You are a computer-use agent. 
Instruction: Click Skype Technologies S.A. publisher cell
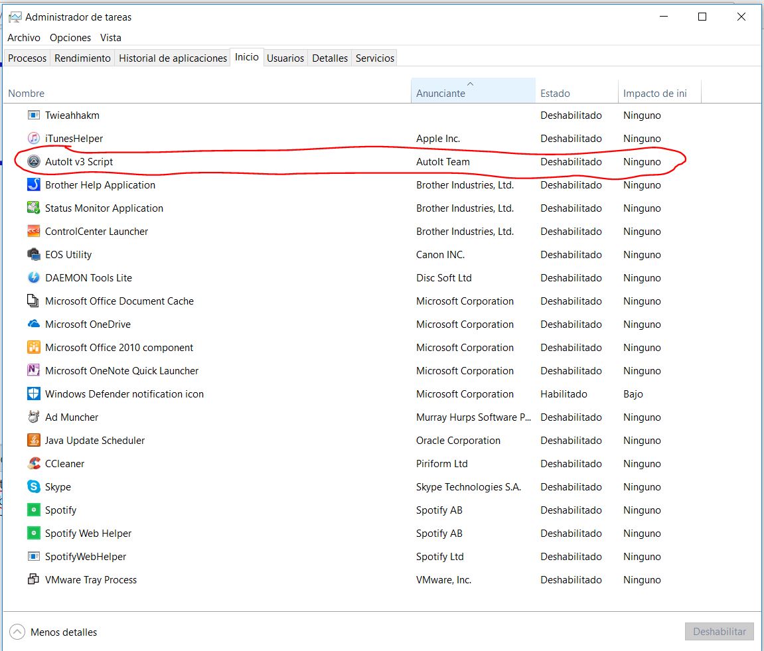coord(469,487)
